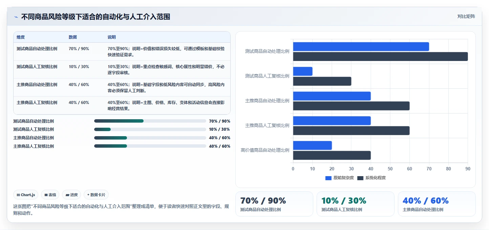The height and width of the screenshot is (230, 489).
Task: Click the description mentioning 主图、价格、库存
Action: pyautogui.click(x=166, y=105)
